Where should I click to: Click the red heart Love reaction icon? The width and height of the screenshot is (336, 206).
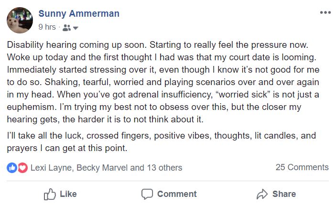(x=22, y=168)
